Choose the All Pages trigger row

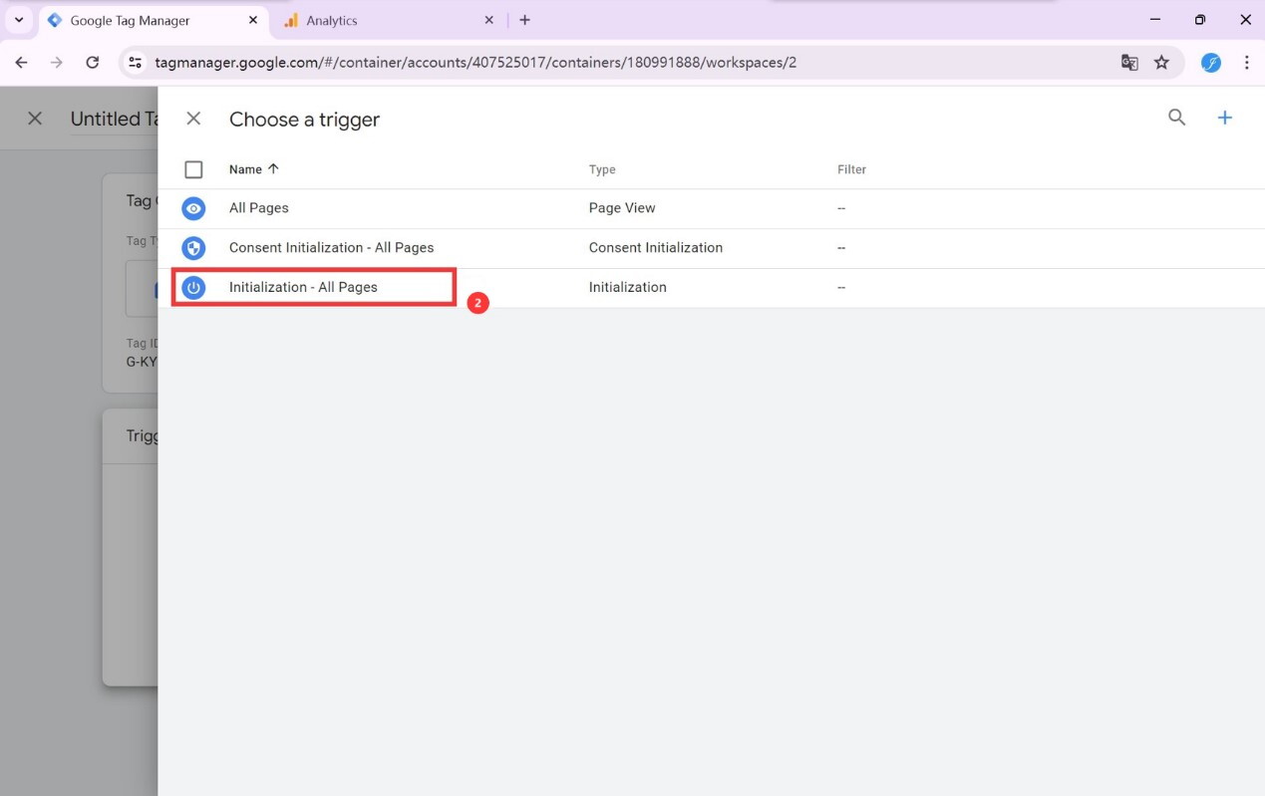pyautogui.click(x=711, y=208)
